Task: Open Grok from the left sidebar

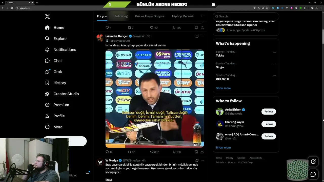Action: tap(53, 72)
